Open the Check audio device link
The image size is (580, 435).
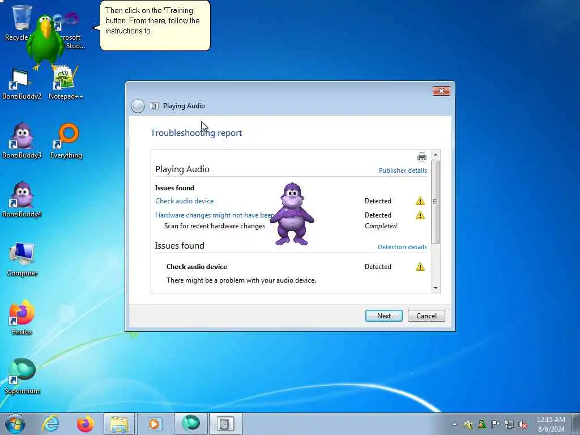point(185,201)
